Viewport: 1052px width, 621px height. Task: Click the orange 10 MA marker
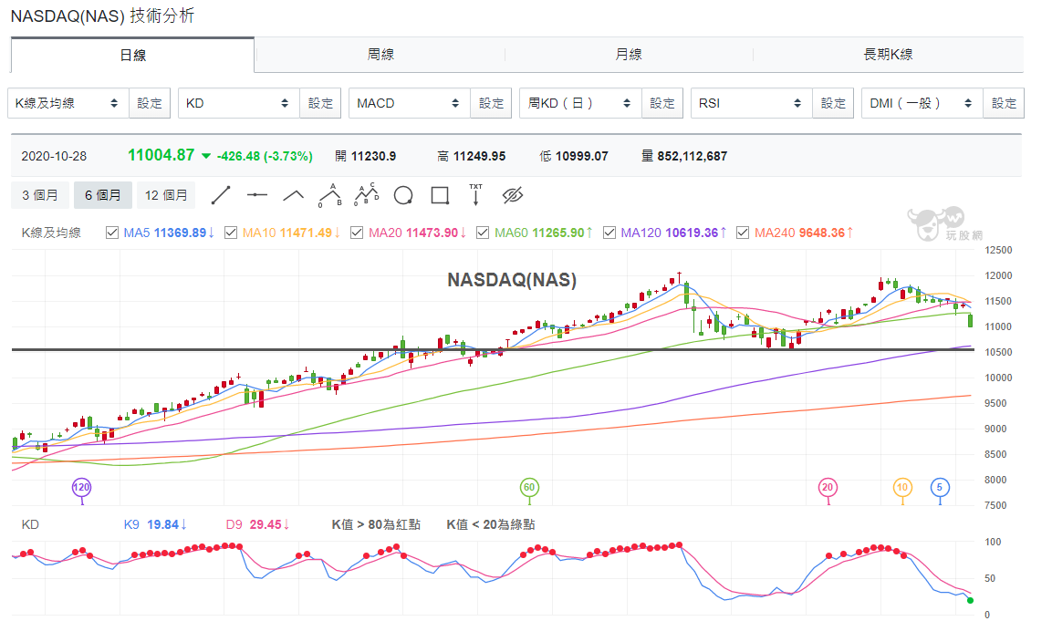point(902,488)
